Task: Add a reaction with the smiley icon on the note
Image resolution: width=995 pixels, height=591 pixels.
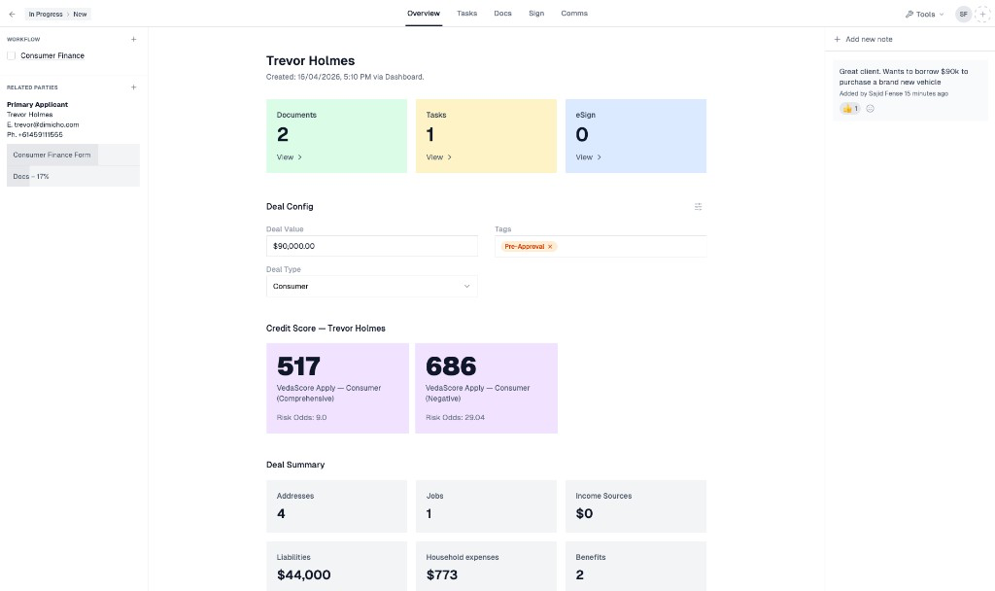Action: (x=869, y=108)
